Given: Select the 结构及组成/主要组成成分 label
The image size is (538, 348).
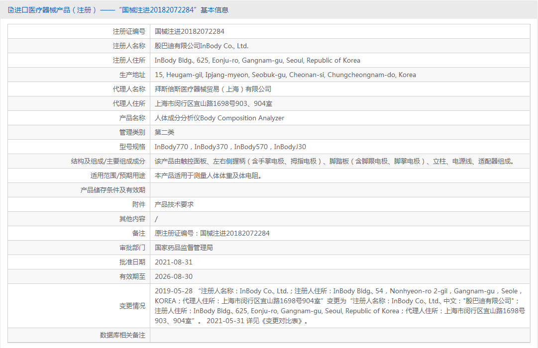Looking at the screenshot, I should [x=108, y=161].
